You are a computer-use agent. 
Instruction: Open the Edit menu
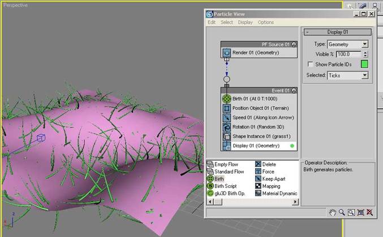[x=212, y=23]
